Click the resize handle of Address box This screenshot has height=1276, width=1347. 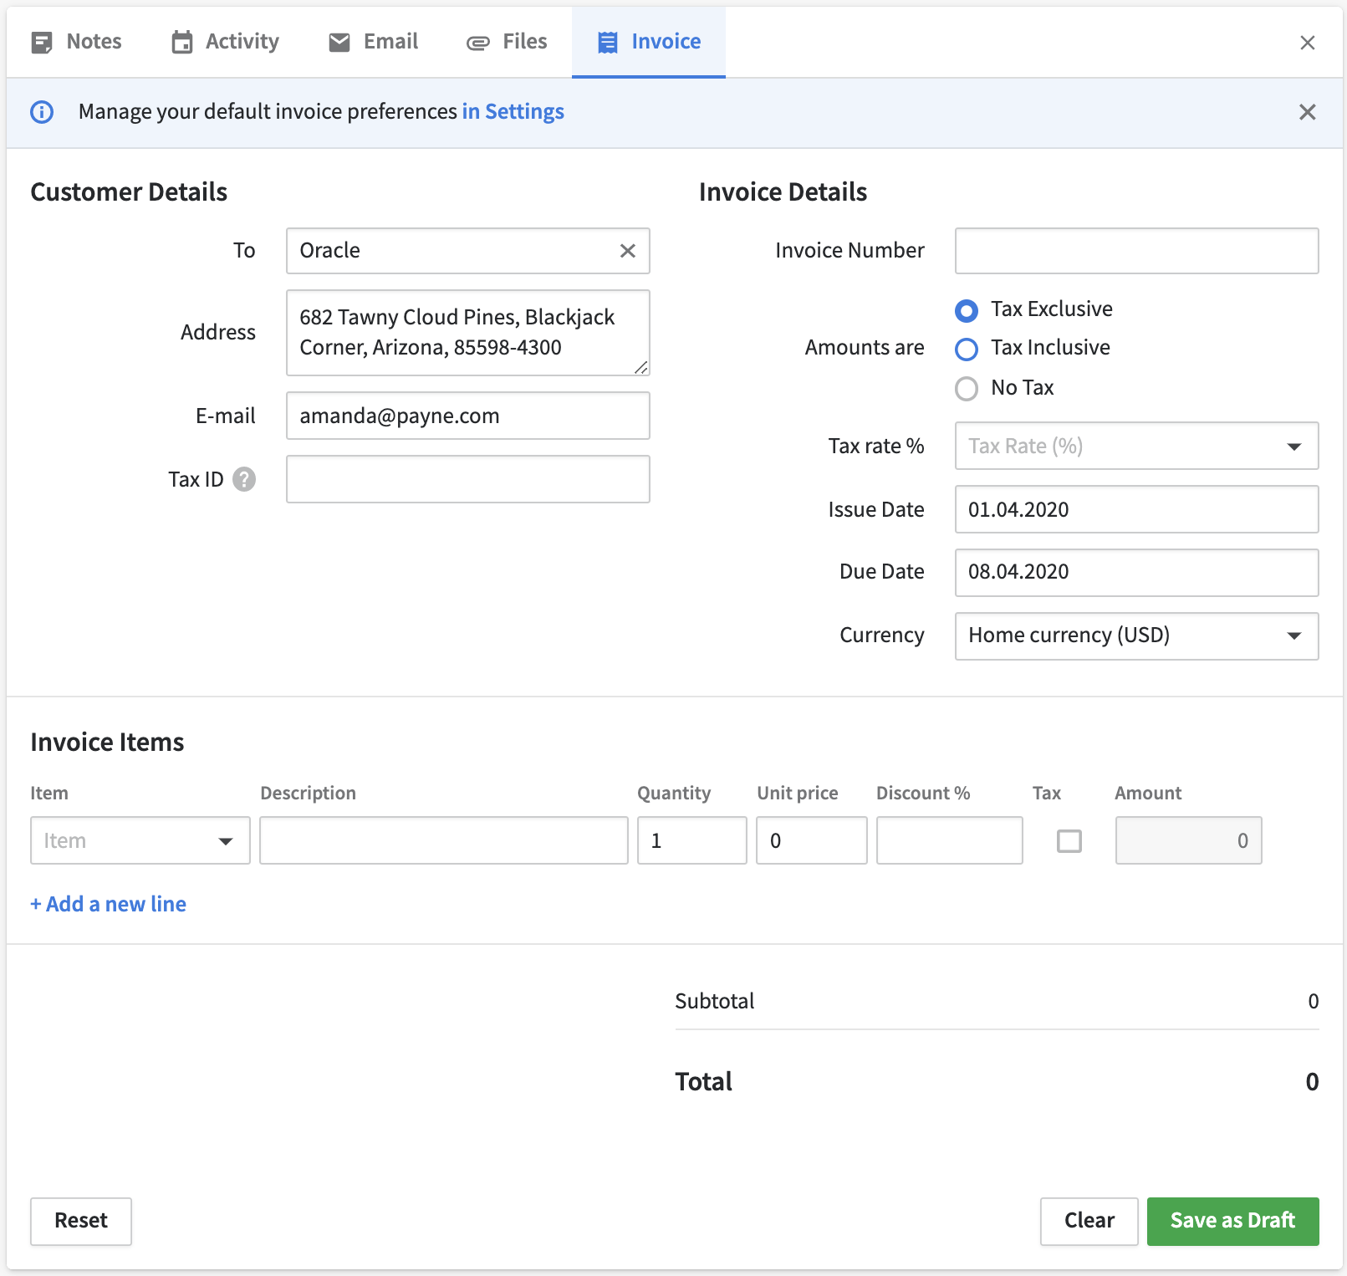point(640,367)
